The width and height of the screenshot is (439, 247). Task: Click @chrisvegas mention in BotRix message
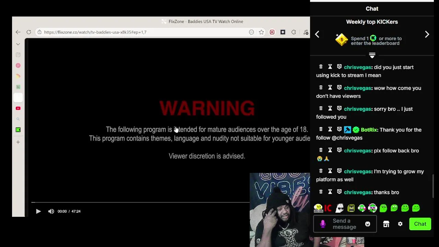tap(347, 138)
